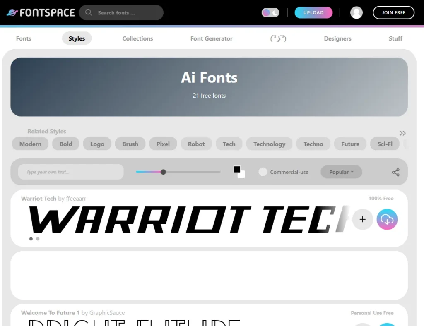Click the 'Type your own text' field
The width and height of the screenshot is (424, 326).
click(70, 172)
